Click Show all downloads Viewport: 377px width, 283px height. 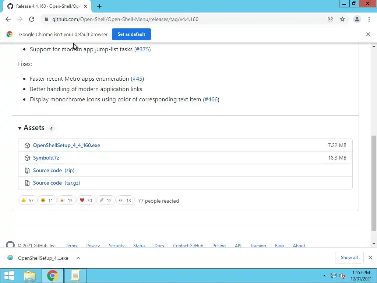click(349, 258)
